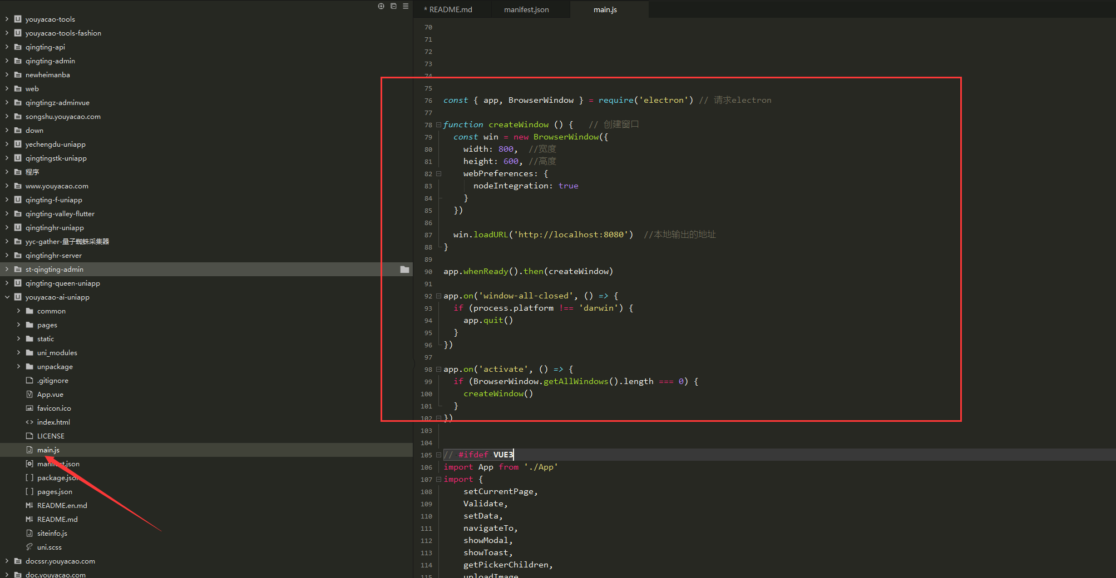Screen dimensions: 1116x578
Task: Click the folder icon on st-qingting-admin row
Action: click(x=404, y=270)
